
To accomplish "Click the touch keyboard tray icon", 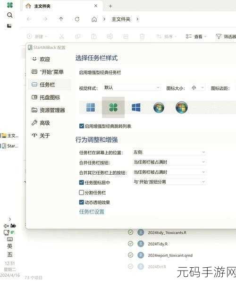I will click(9, 239).
